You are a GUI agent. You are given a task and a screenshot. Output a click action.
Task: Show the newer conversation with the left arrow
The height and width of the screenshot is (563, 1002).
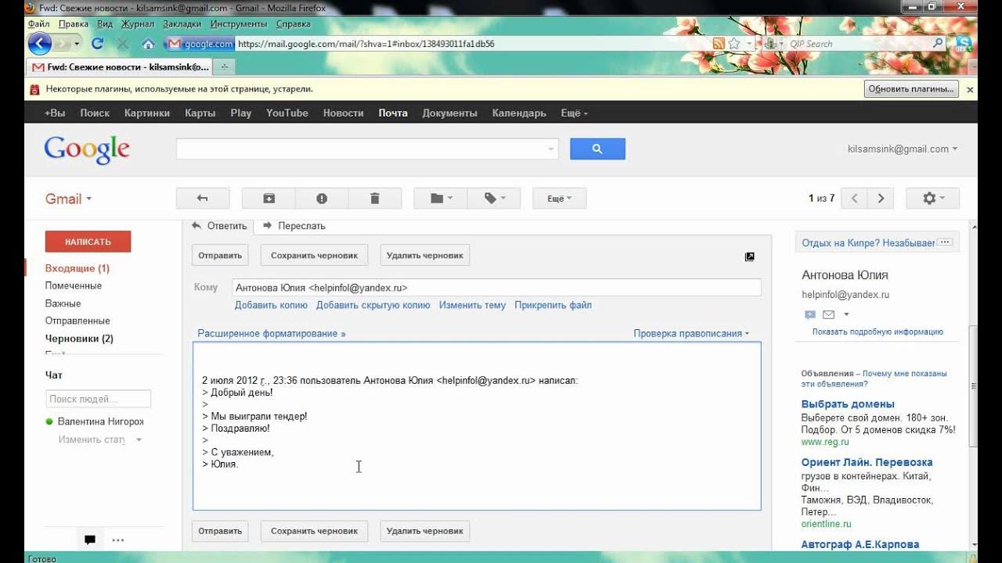(854, 199)
